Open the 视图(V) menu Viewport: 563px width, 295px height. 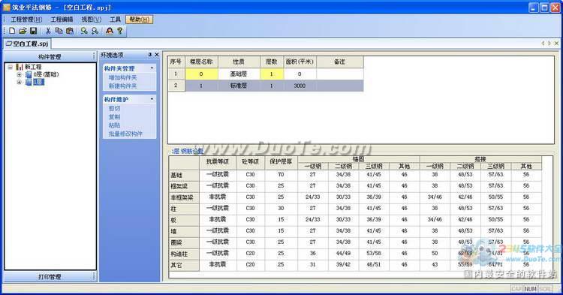coord(91,20)
